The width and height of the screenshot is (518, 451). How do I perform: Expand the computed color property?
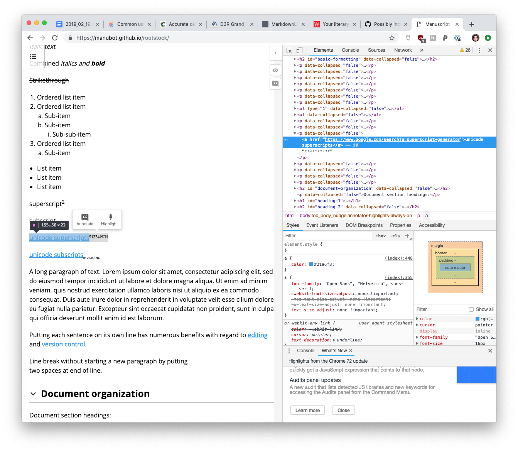(417, 319)
